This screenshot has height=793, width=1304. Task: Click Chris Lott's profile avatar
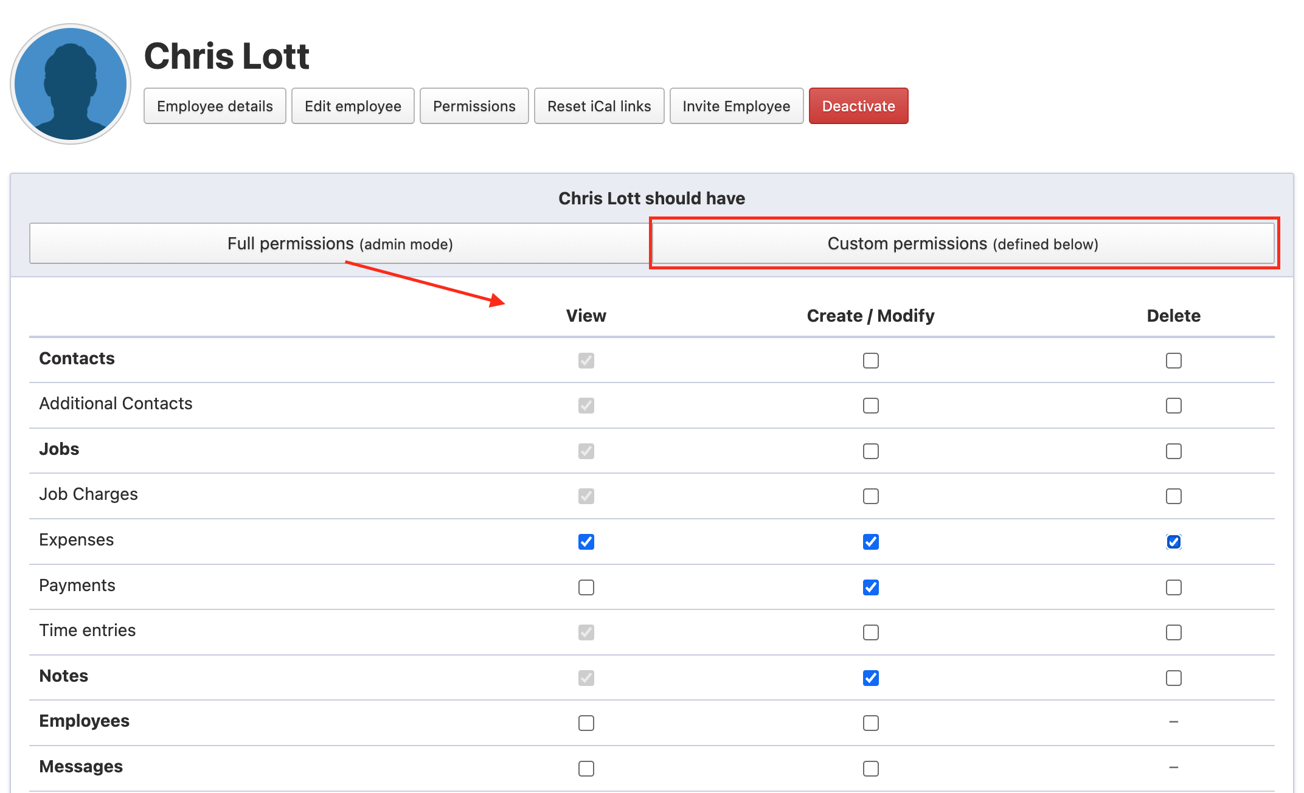point(71,84)
